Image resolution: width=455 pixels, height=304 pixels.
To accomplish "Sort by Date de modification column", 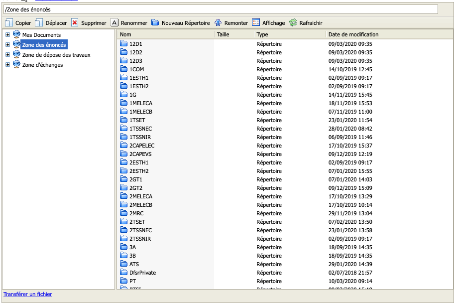I will [353, 34].
